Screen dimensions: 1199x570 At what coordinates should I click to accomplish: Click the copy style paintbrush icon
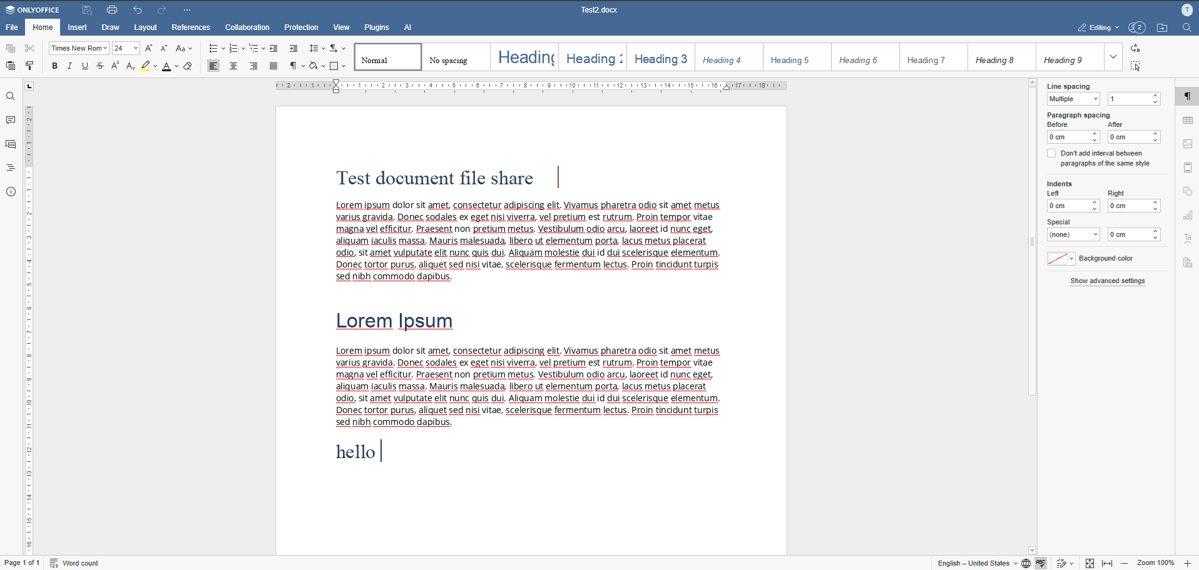point(29,66)
